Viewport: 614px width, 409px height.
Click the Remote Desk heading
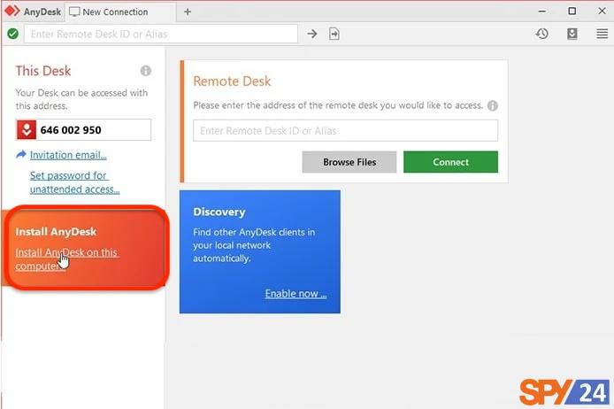click(232, 81)
